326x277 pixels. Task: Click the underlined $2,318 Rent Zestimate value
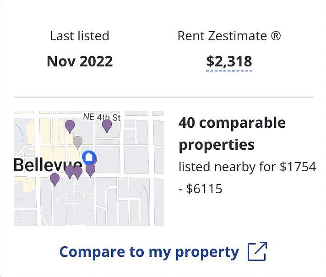[x=229, y=61]
